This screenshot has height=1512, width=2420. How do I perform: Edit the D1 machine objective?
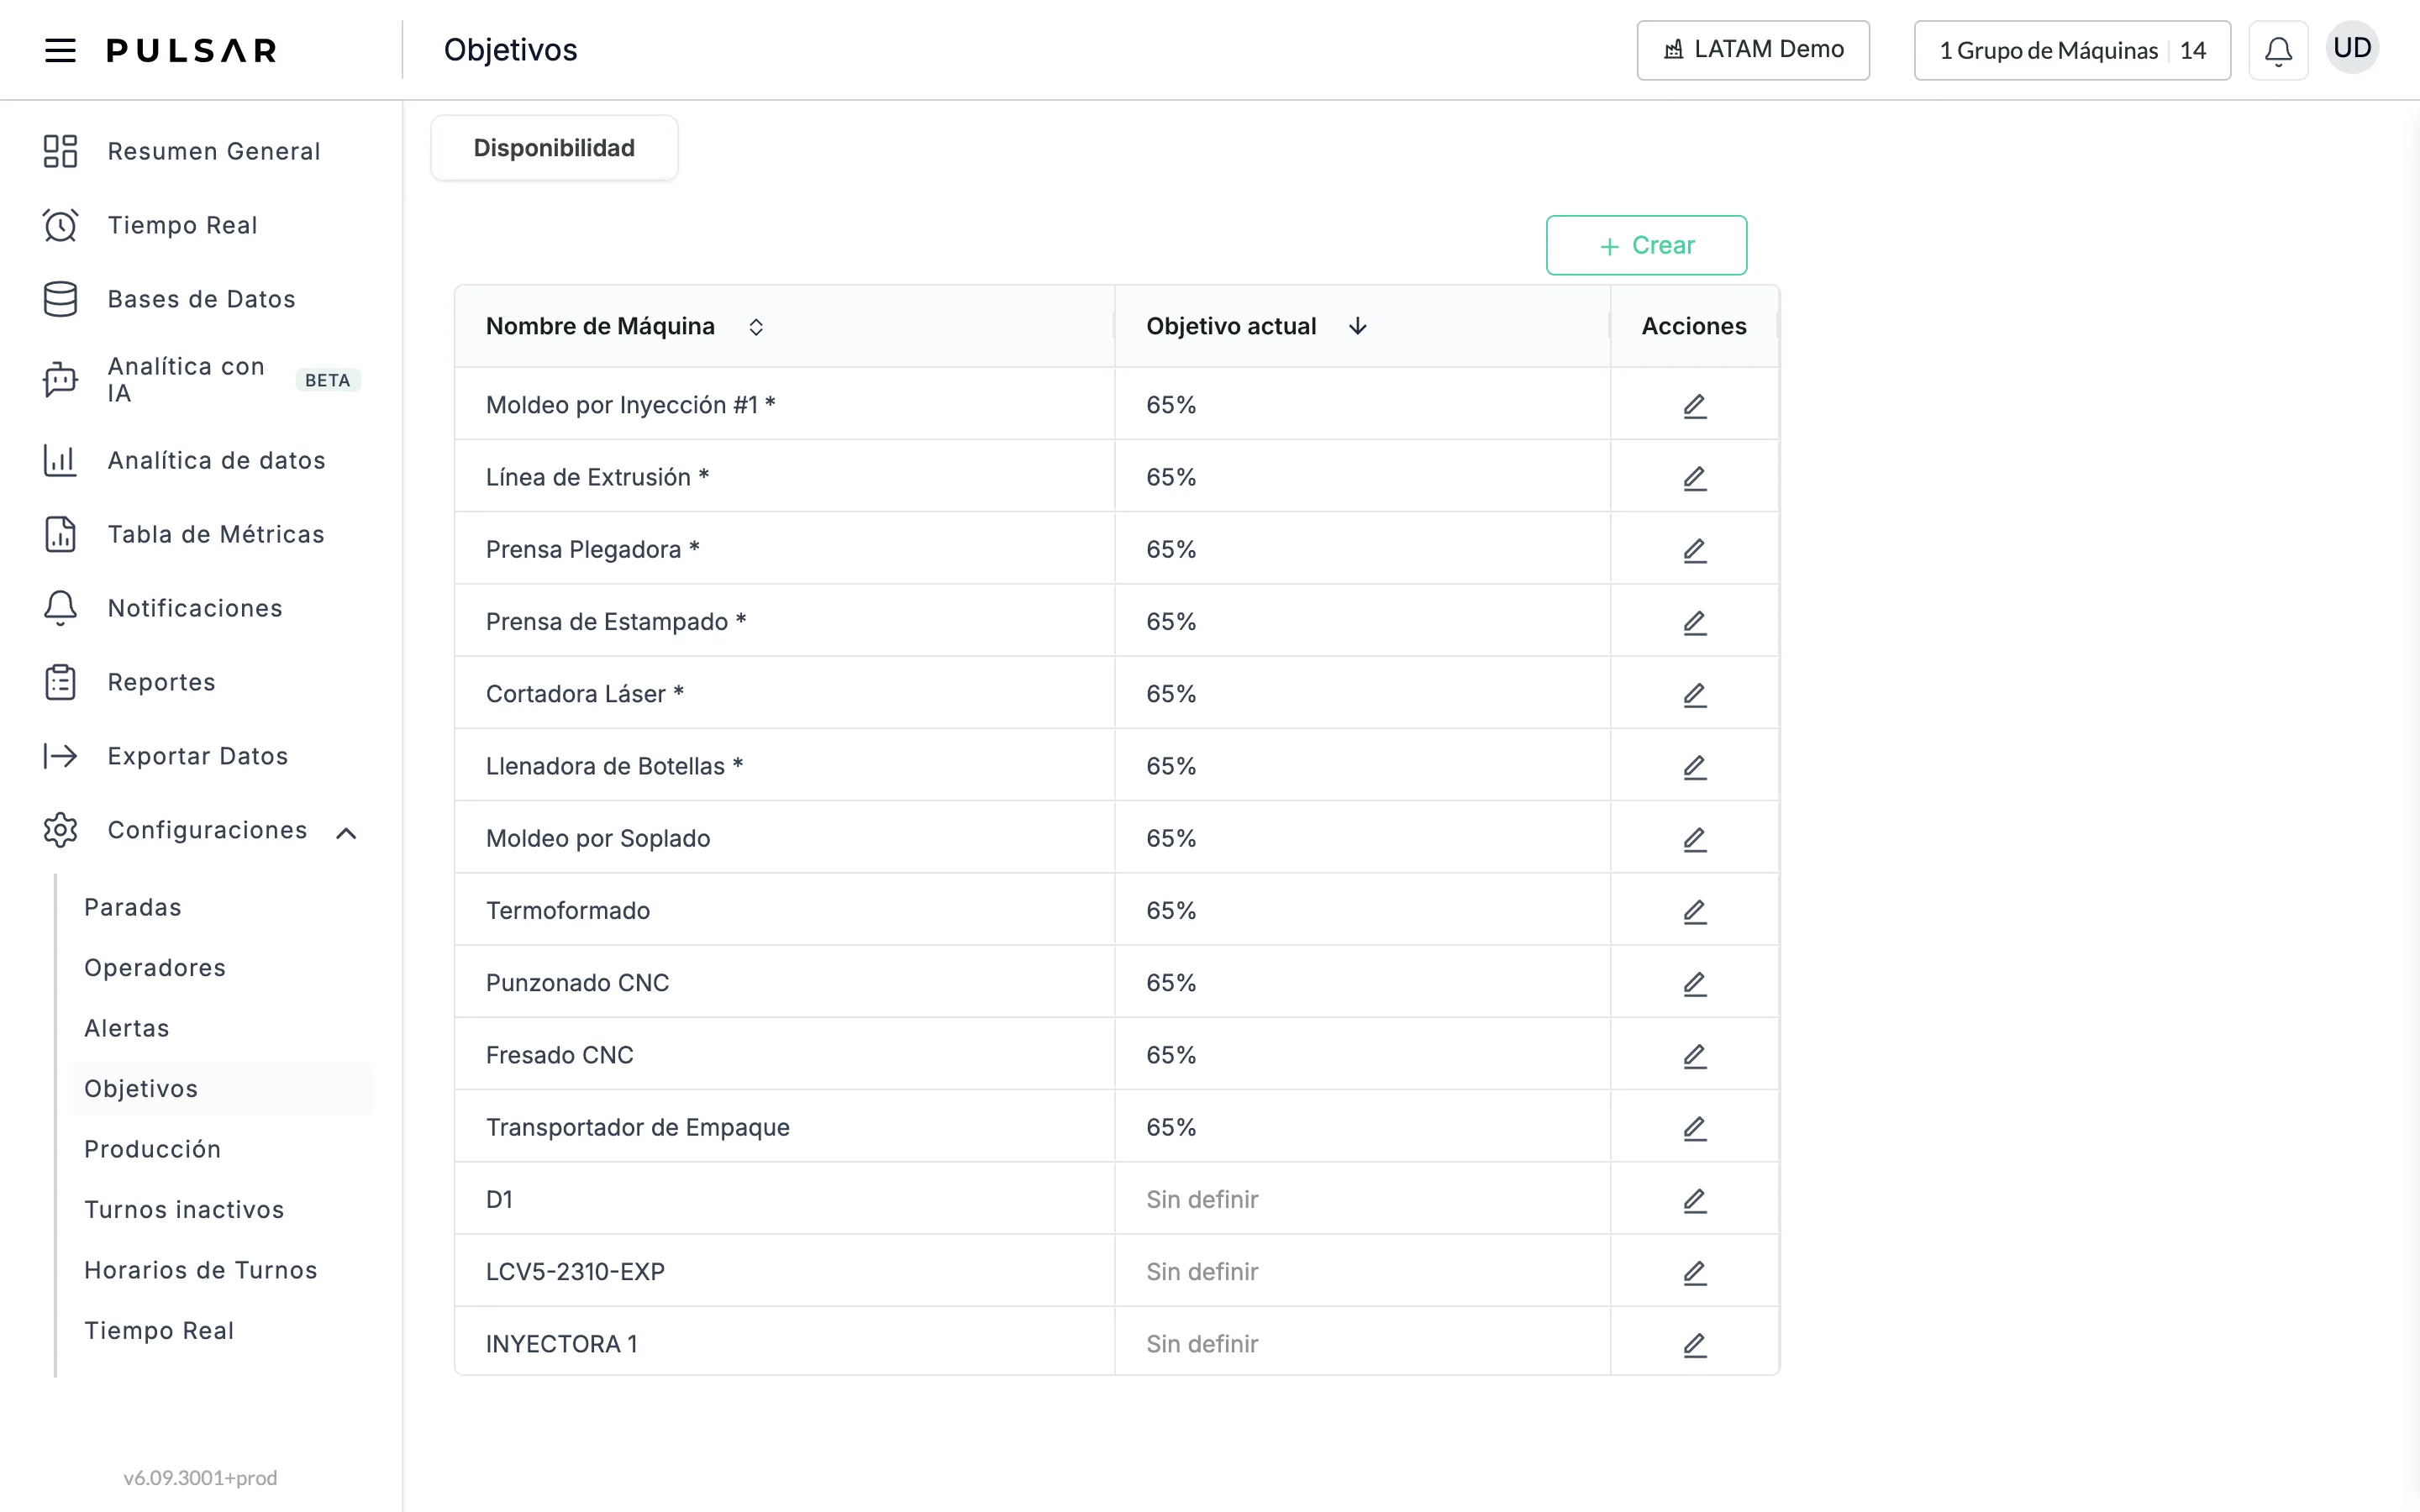pyautogui.click(x=1694, y=1200)
